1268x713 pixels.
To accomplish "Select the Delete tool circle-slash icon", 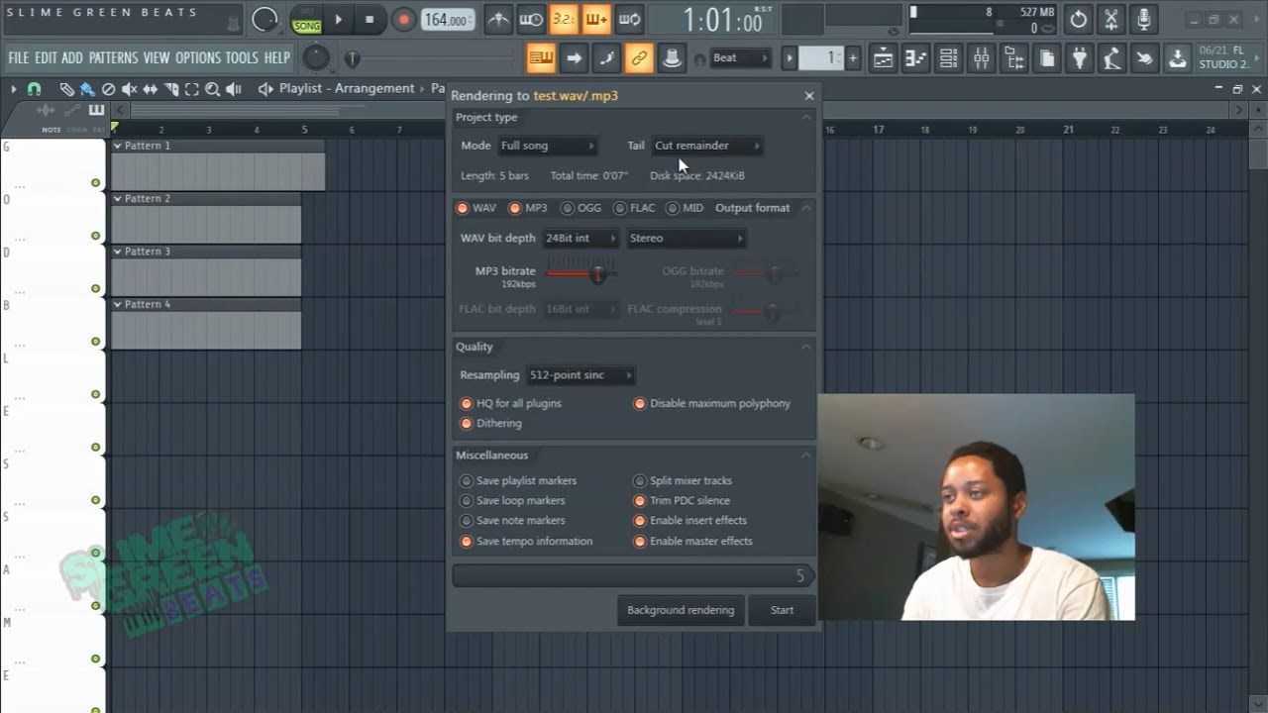I will (x=108, y=89).
